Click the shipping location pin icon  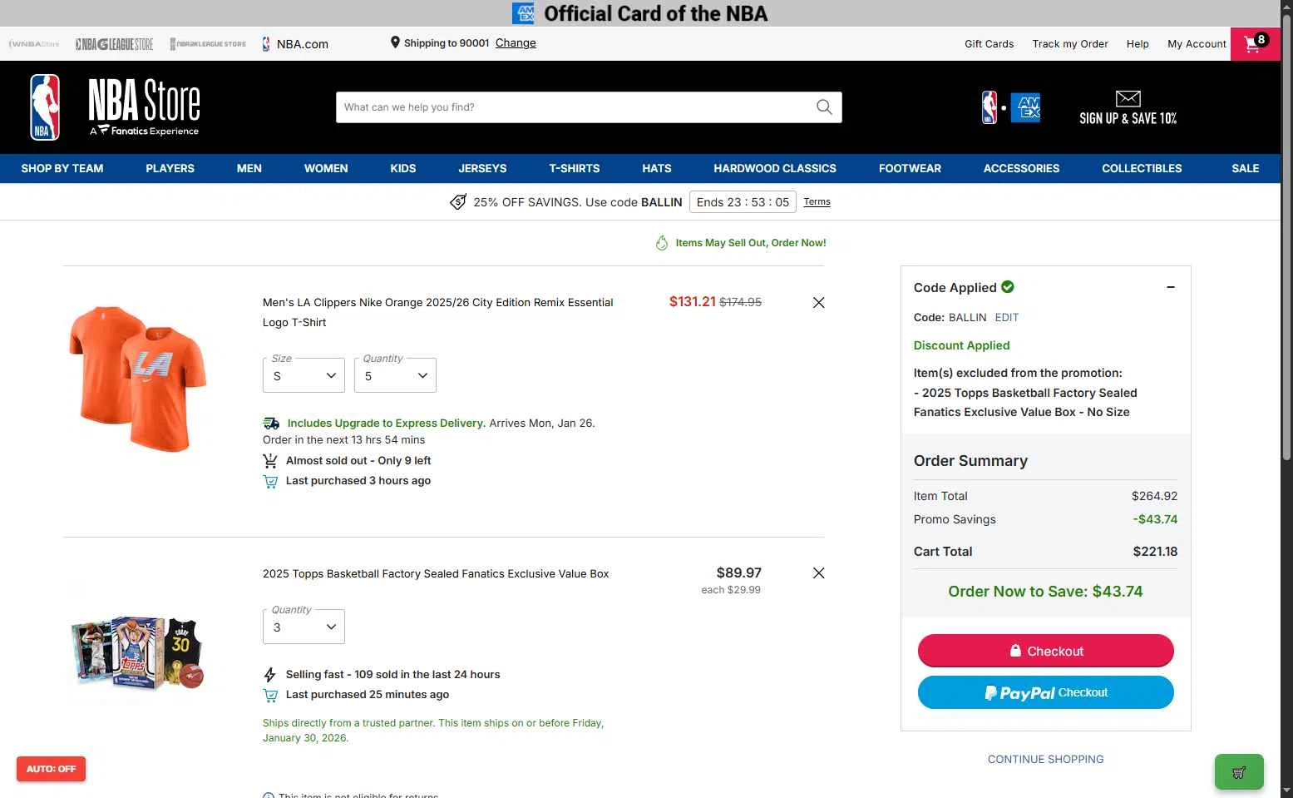click(x=395, y=42)
